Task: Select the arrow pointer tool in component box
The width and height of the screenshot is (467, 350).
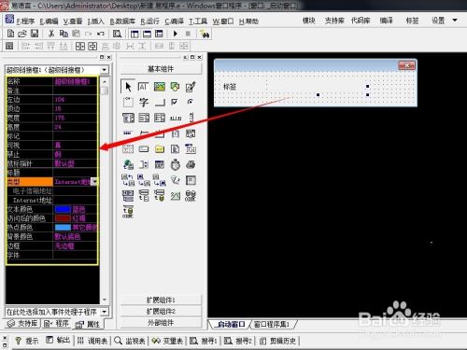Action: 128,87
